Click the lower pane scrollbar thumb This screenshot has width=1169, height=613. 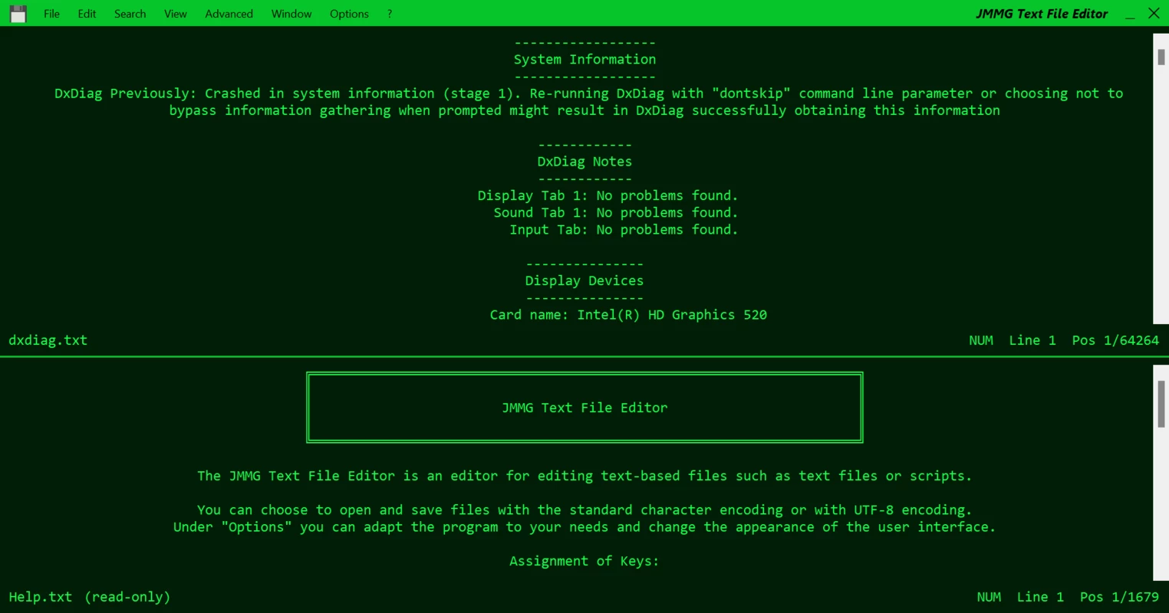click(x=1161, y=403)
